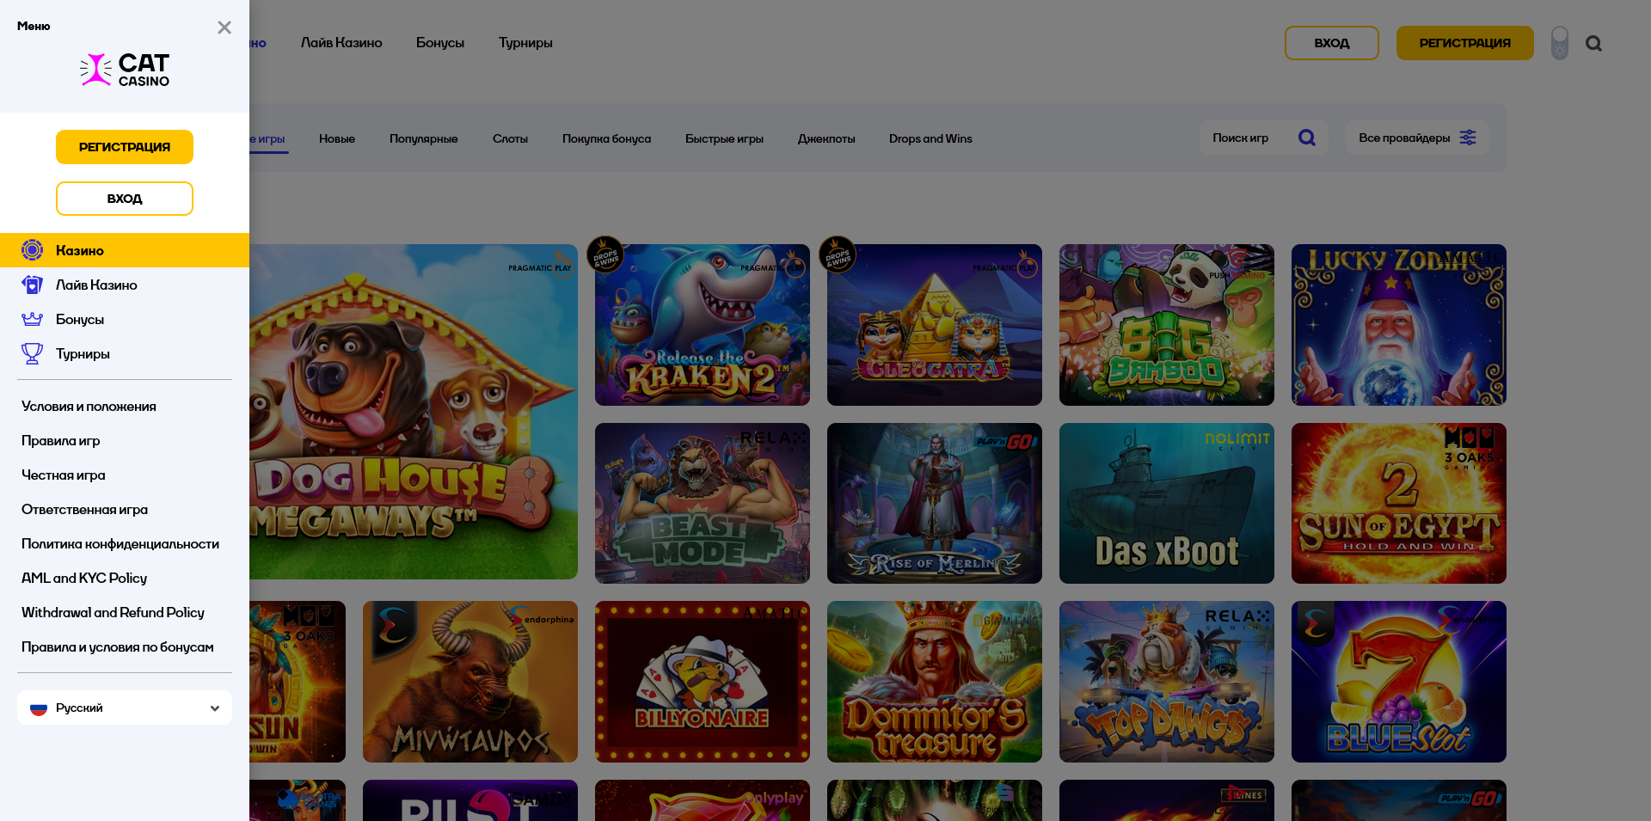Open the Drops and Wins tab
Image resolution: width=1651 pixels, height=821 pixels.
tap(930, 138)
